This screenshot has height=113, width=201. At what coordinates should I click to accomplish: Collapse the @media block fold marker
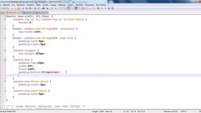click(x=5, y=16)
